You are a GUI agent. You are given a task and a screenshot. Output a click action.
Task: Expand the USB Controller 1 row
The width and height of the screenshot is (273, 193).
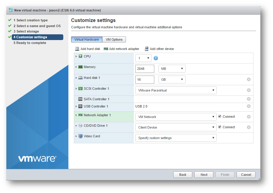point(76,106)
